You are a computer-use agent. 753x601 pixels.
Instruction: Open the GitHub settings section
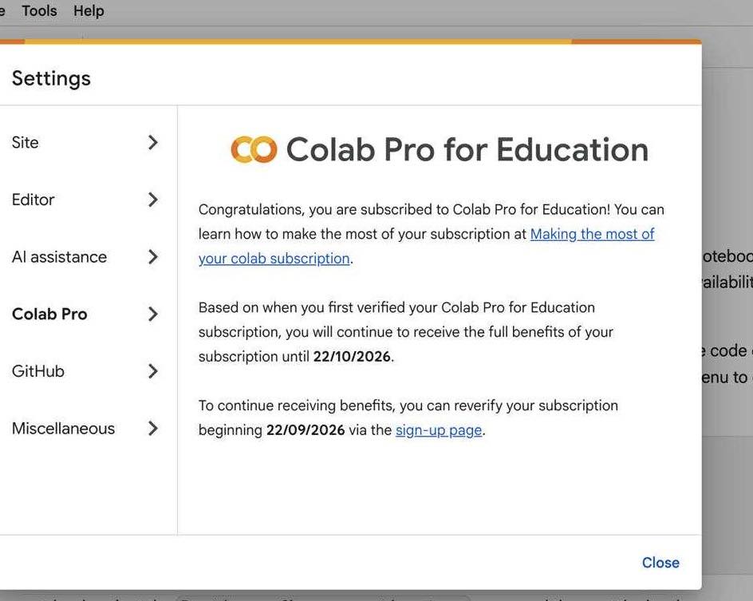[x=85, y=371]
